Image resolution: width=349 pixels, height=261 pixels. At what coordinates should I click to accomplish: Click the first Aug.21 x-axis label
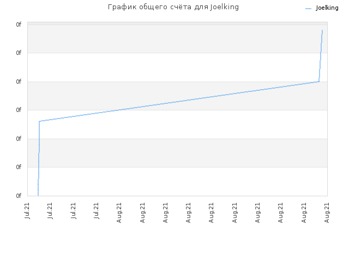click(x=119, y=213)
